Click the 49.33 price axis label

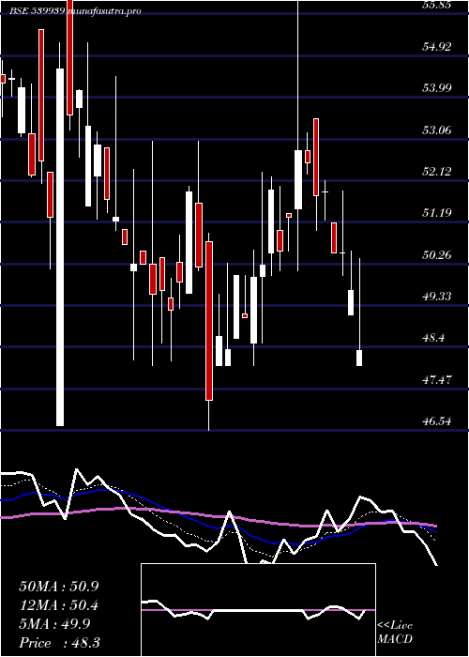click(x=436, y=297)
